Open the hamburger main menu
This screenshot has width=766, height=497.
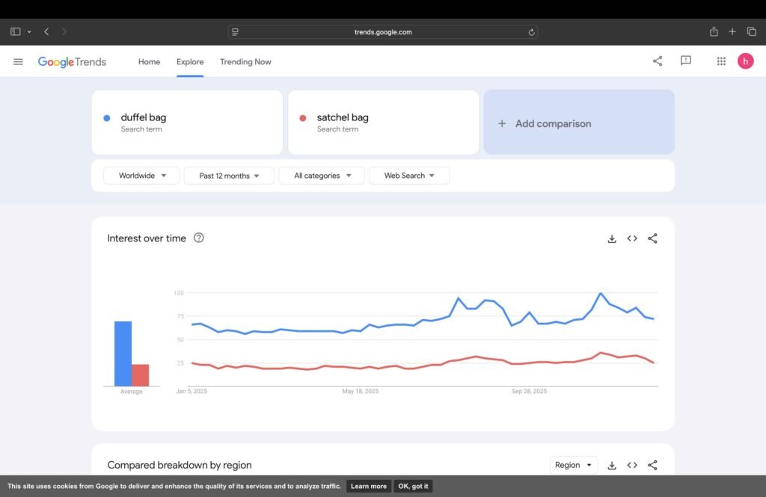pos(18,61)
